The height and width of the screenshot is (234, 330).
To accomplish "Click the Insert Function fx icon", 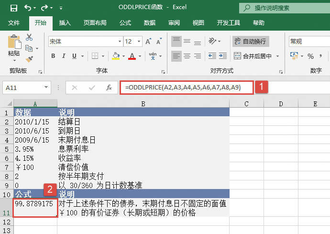I will tap(109, 88).
